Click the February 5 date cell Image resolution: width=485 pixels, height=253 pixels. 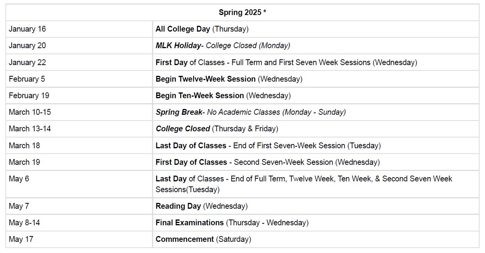click(79, 79)
